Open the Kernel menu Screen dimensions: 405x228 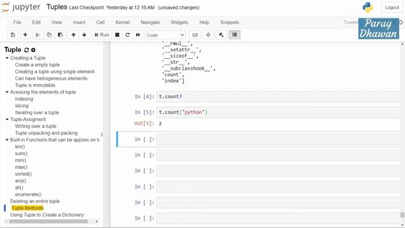pos(122,22)
